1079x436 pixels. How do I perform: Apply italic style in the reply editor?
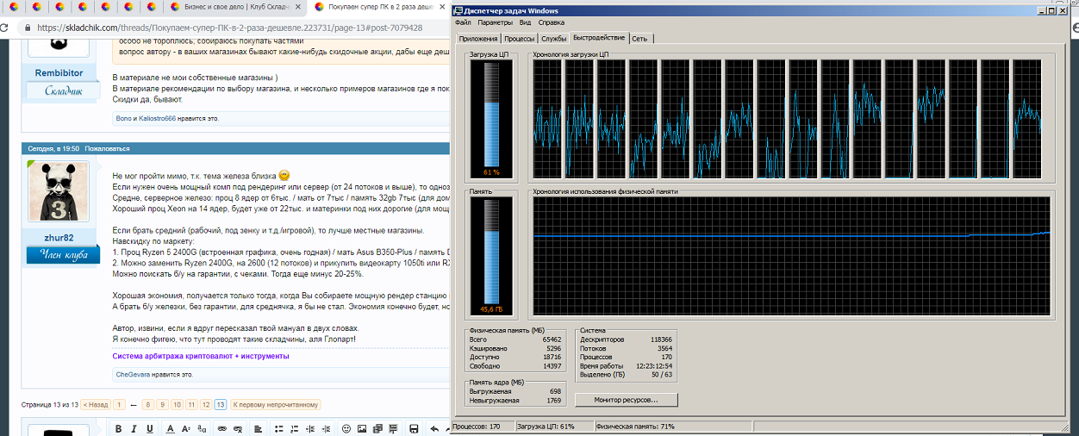click(x=134, y=429)
